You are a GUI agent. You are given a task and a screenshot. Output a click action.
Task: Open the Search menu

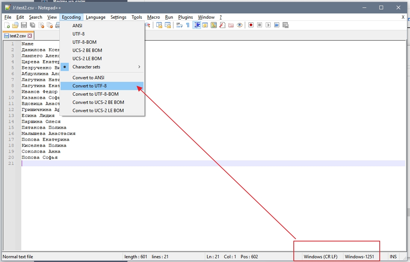point(36,17)
